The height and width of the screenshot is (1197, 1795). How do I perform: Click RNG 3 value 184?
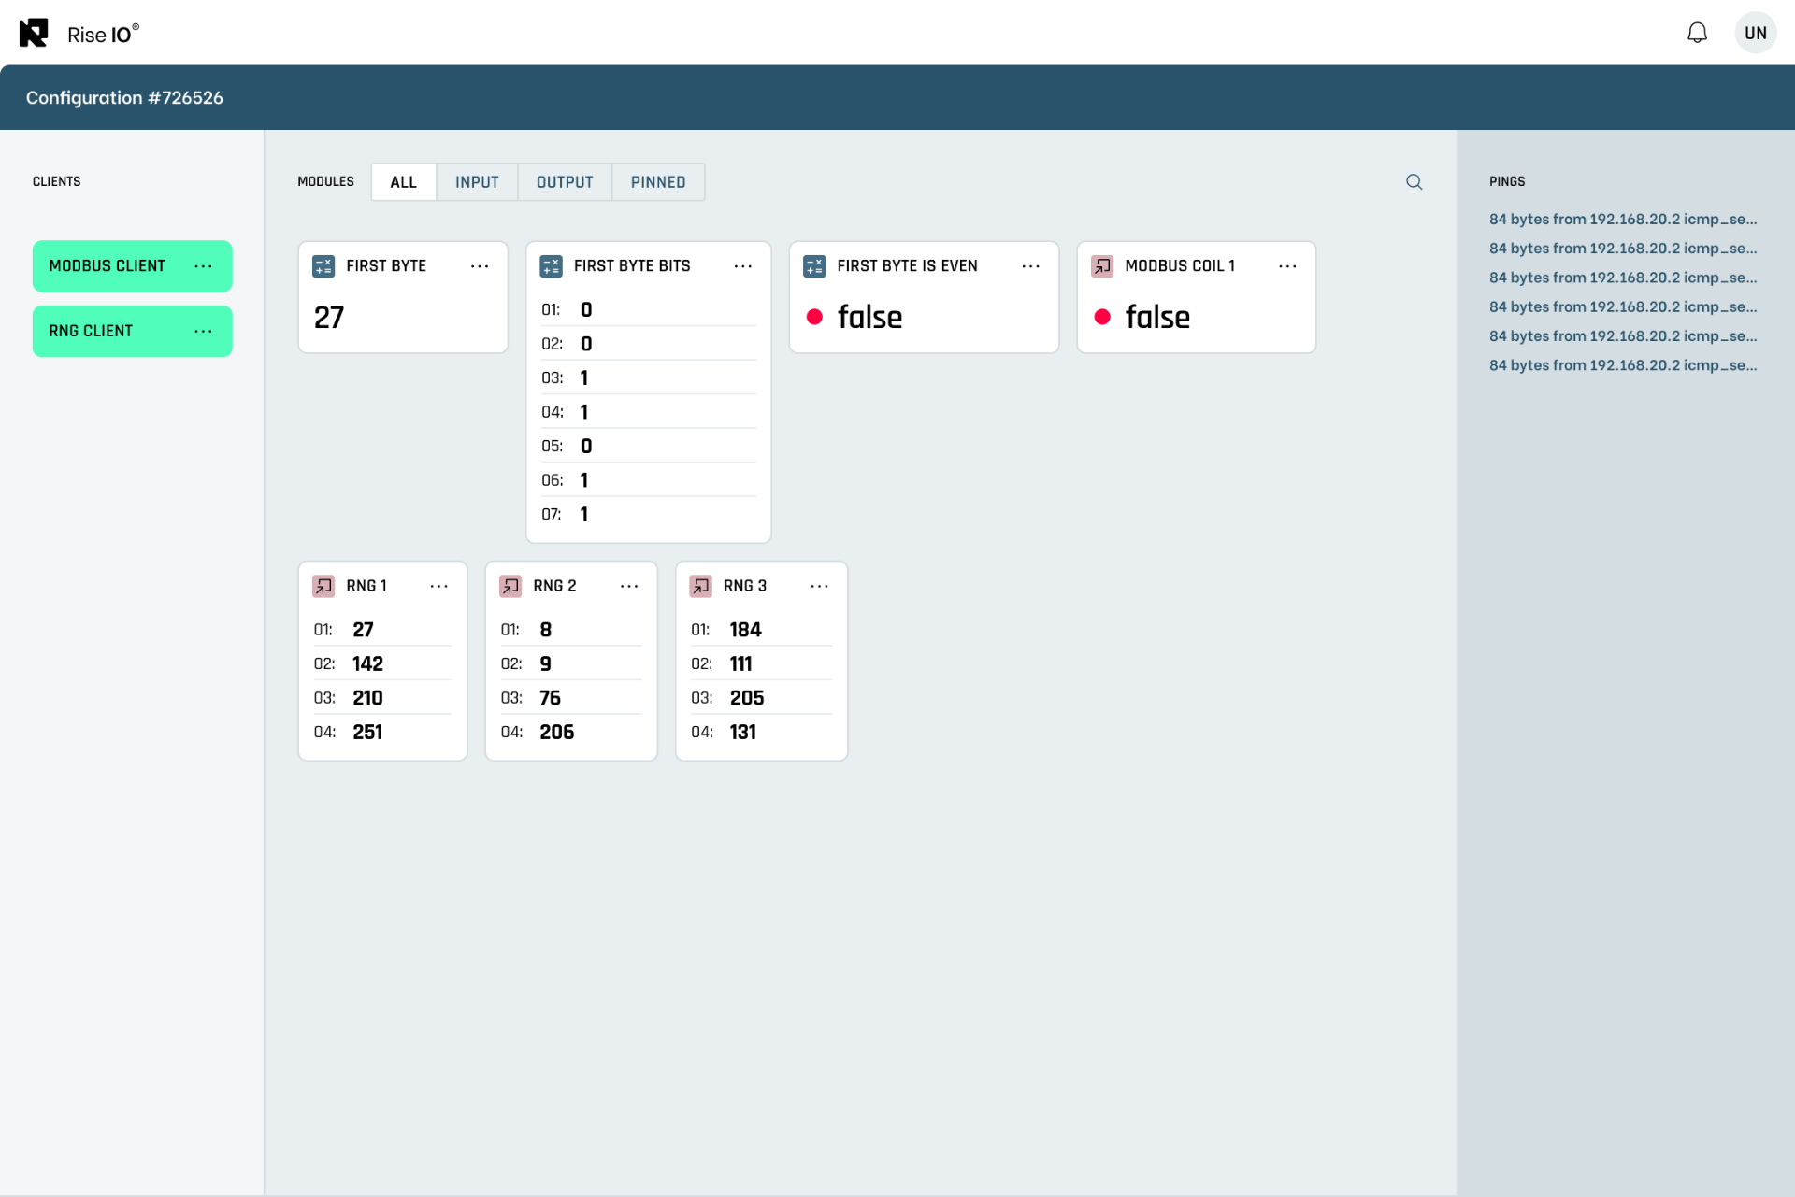pos(745,630)
